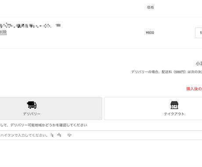Click the ¥600 price text
Image resolution: width=202 pixels, height=167 pixels.
150,33
